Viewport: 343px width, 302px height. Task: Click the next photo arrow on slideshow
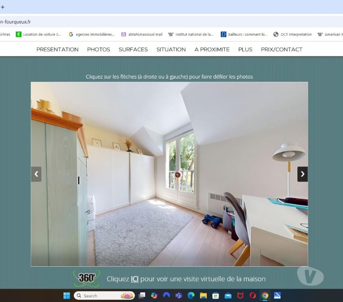click(x=302, y=174)
